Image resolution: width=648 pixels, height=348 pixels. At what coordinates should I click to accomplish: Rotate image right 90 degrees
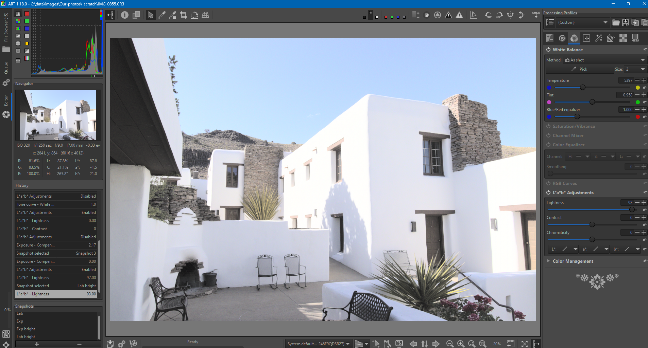499,15
